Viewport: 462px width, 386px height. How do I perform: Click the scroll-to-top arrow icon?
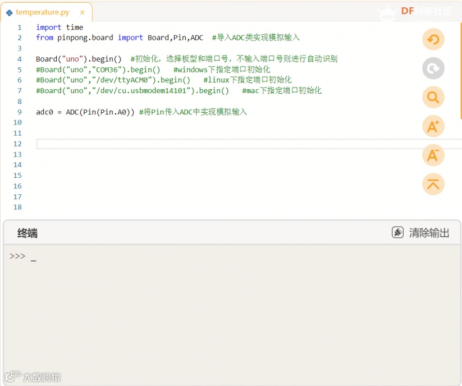(x=433, y=185)
